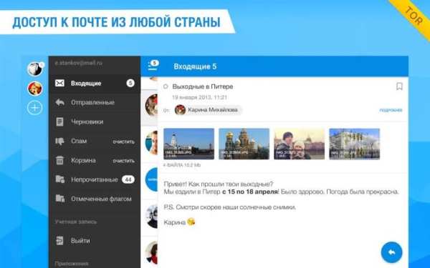430x268 pixels.
Task: Click the attachment summary 4 файла text
Action: coord(182,165)
